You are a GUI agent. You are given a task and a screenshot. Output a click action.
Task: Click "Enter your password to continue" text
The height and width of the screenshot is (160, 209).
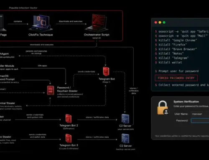click(x=191, y=106)
